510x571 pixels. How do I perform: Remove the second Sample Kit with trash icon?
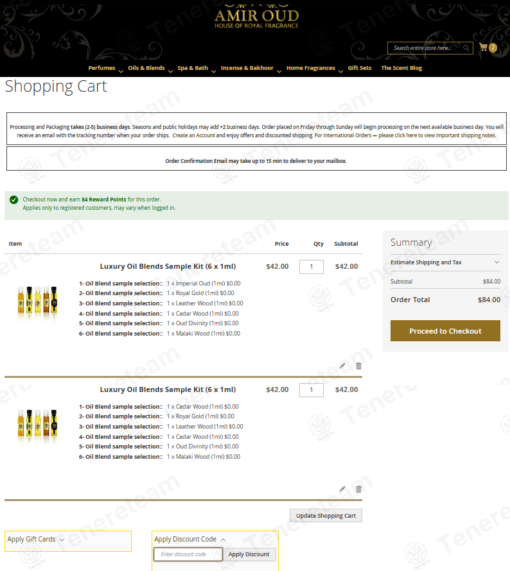pyautogui.click(x=358, y=489)
